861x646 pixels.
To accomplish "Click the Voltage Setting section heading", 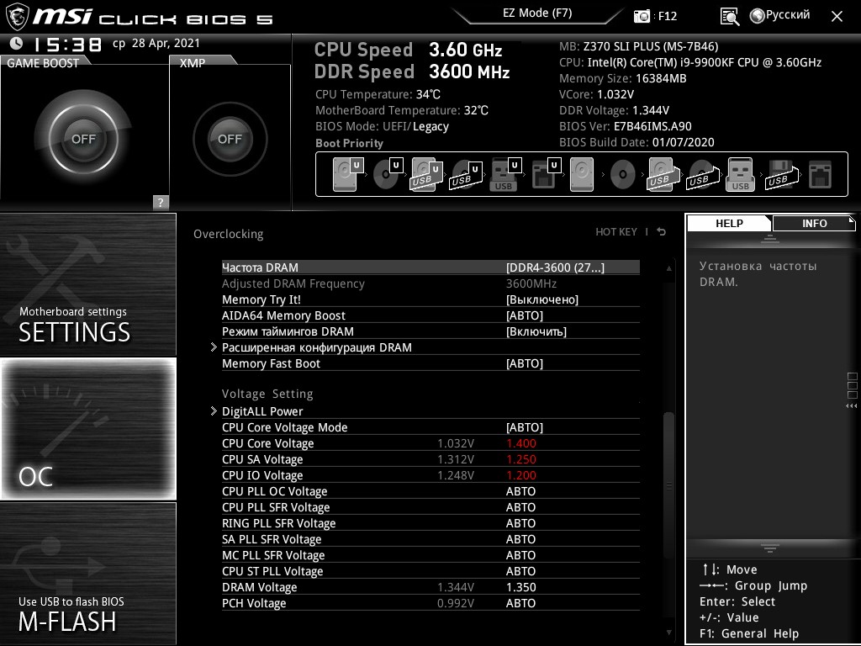I will point(267,394).
